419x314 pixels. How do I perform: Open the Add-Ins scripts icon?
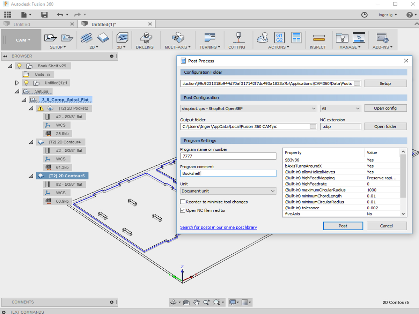click(x=382, y=37)
